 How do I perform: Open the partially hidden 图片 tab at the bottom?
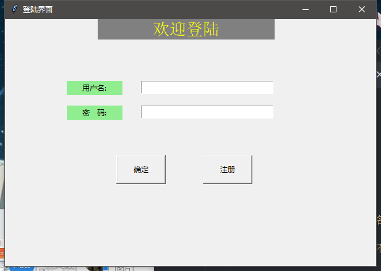pyautogui.click(x=124, y=269)
